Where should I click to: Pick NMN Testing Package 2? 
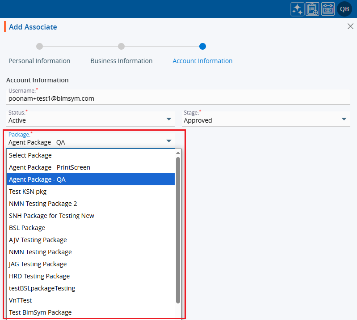pos(43,204)
